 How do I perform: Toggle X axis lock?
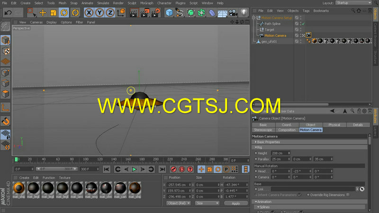click(x=89, y=13)
